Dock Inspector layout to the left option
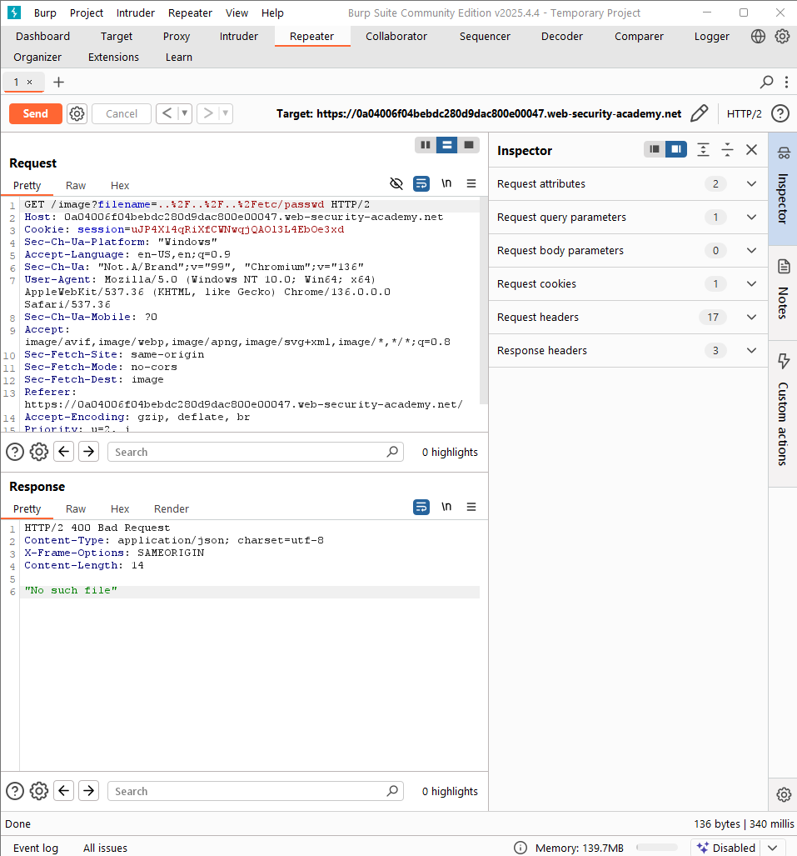 [655, 149]
